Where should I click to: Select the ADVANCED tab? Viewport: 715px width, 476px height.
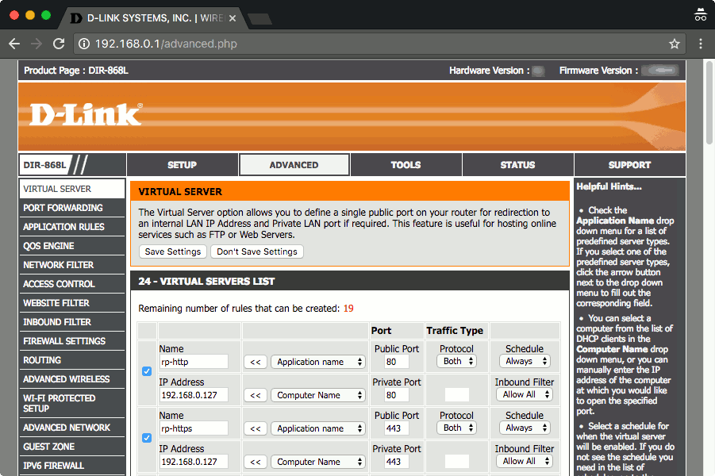[x=294, y=164]
